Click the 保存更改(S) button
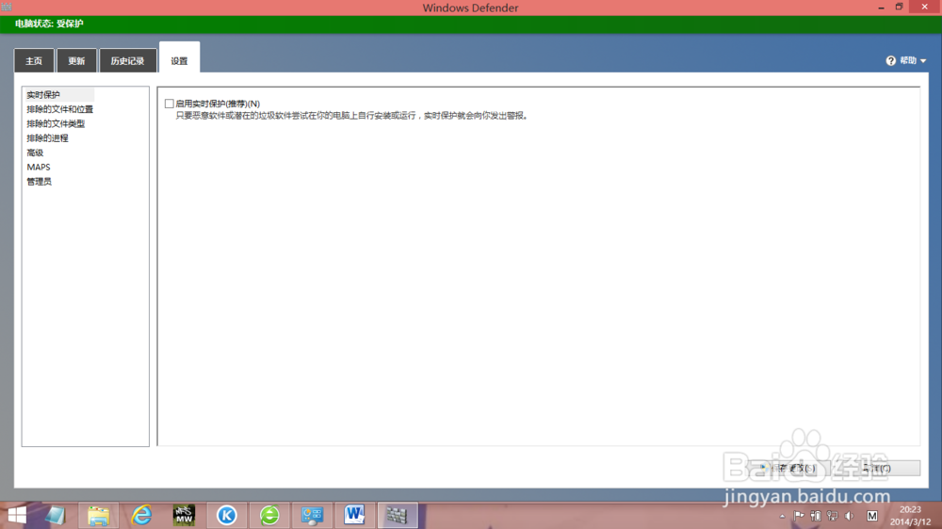This screenshot has height=529, width=942. tap(788, 468)
